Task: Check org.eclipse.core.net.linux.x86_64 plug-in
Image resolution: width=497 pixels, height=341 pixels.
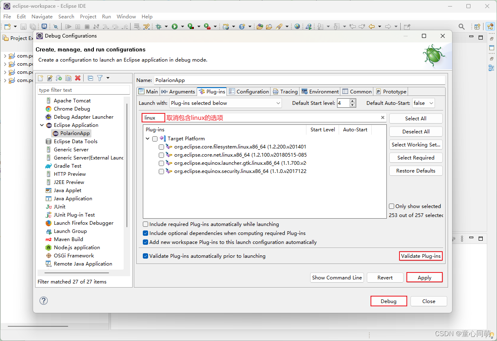Action: tap(161, 155)
